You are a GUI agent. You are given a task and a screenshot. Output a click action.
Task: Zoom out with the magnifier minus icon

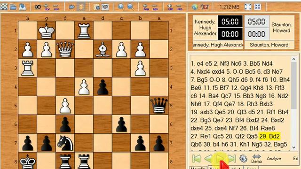click(131, 7)
